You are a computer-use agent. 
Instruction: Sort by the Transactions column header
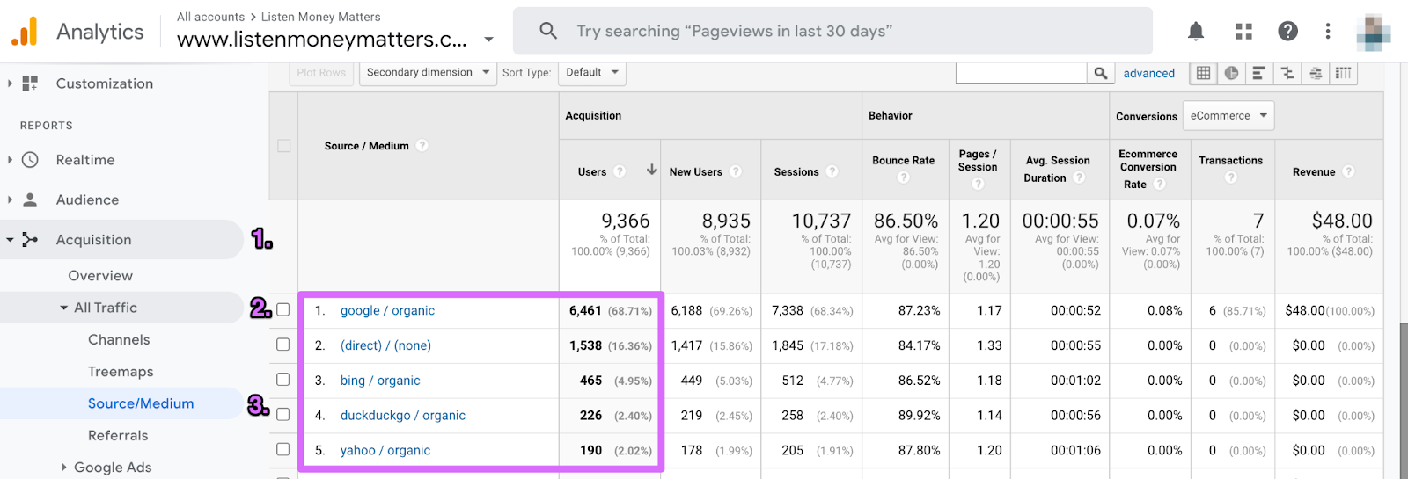[1230, 161]
